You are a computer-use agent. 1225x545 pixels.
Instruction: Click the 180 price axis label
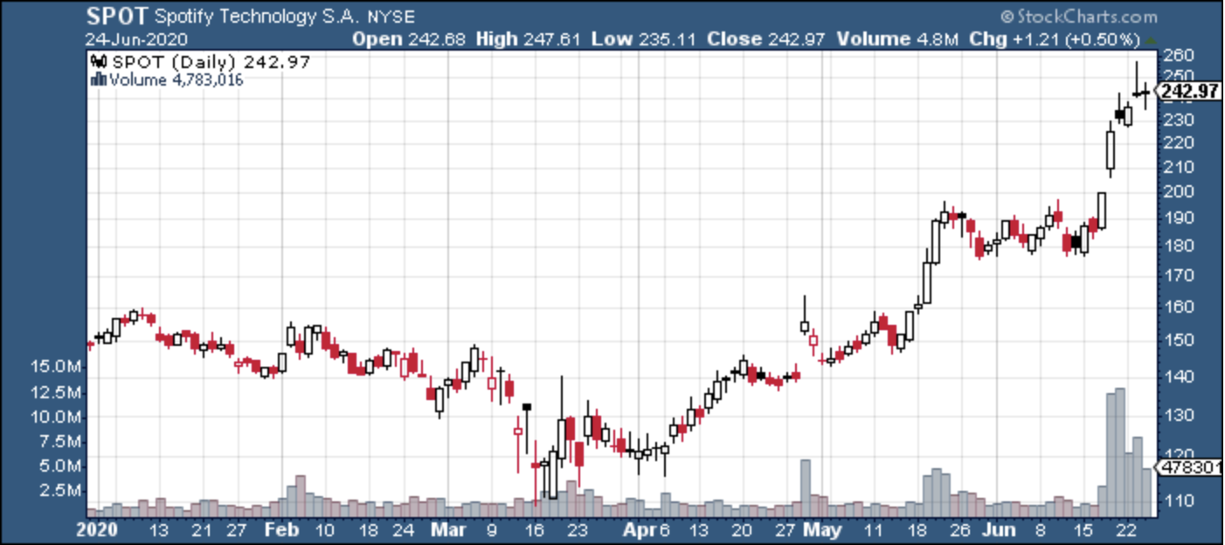(x=1180, y=245)
